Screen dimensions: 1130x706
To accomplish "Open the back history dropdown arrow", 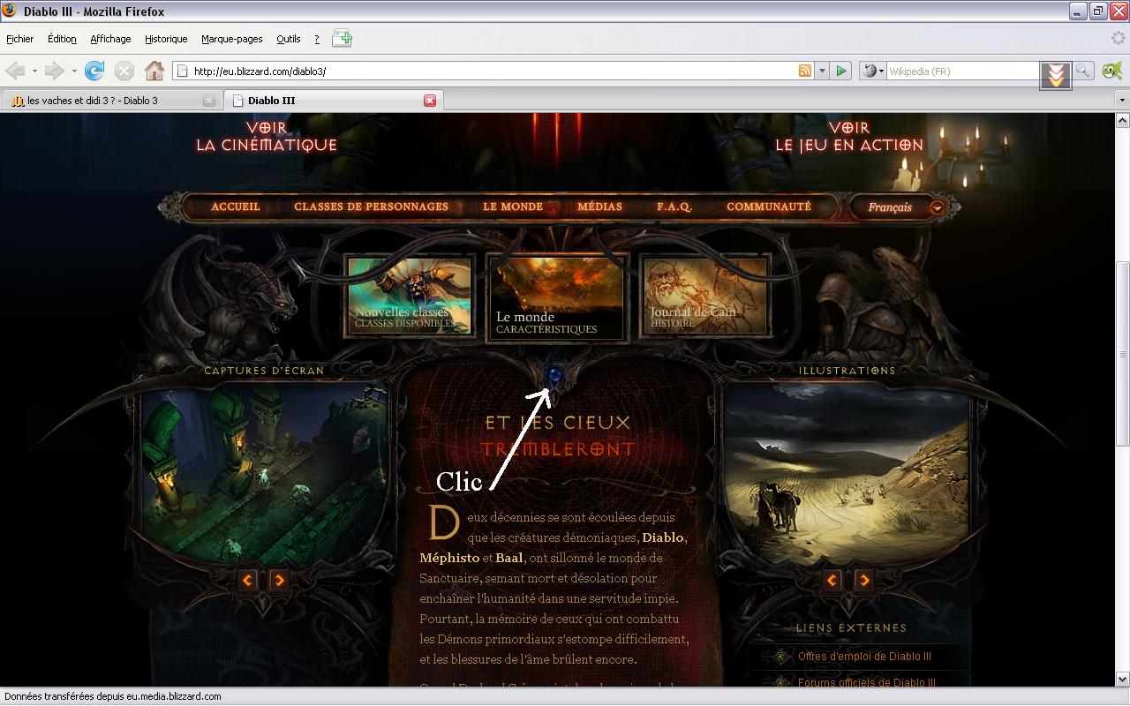I will pyautogui.click(x=34, y=71).
